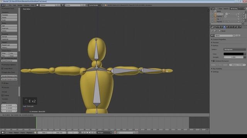Switch to the Render Layers properties tab
Screen dimensions: 247x138
coord(220,27)
